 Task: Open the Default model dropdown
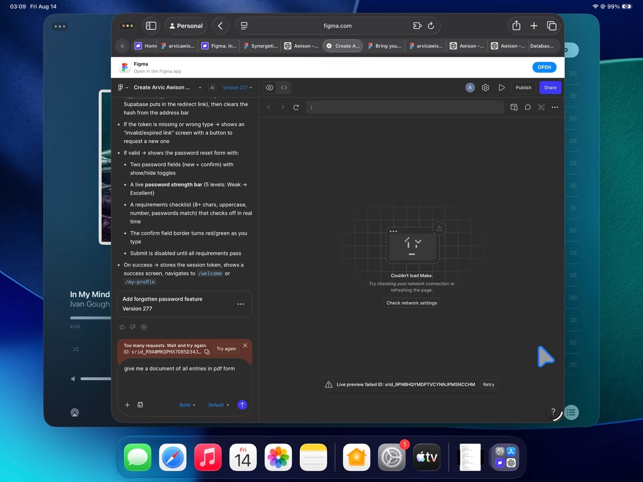tap(219, 405)
